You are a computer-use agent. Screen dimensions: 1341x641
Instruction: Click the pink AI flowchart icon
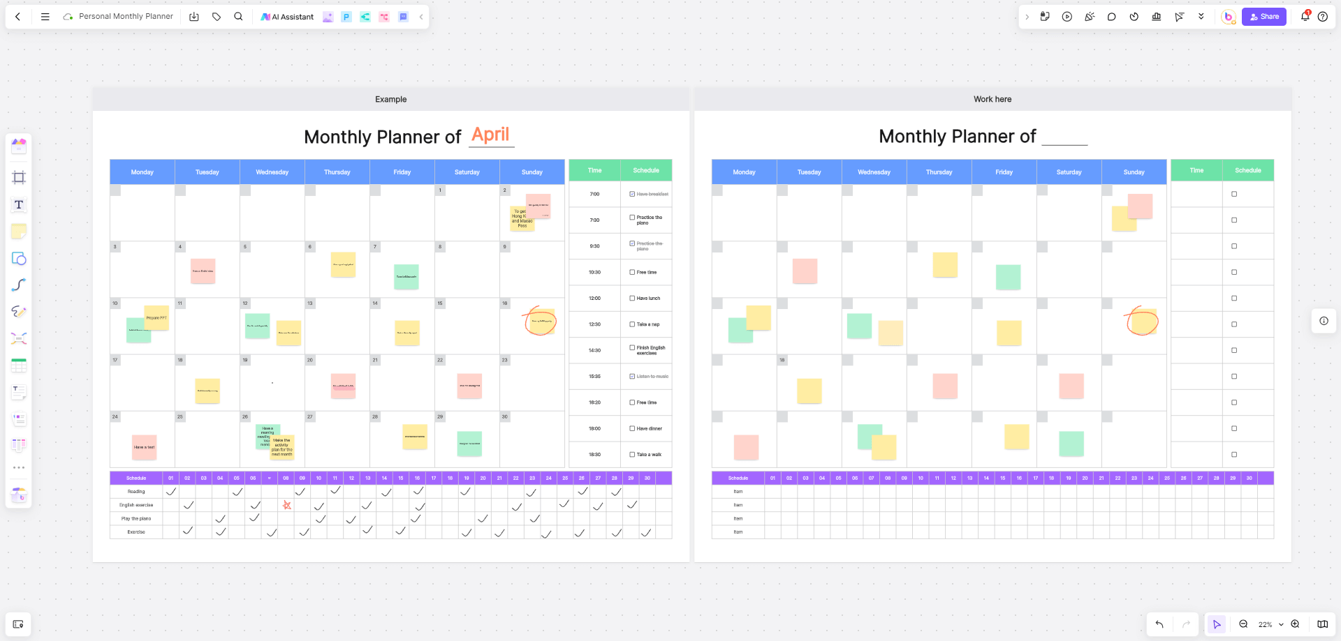tap(384, 17)
